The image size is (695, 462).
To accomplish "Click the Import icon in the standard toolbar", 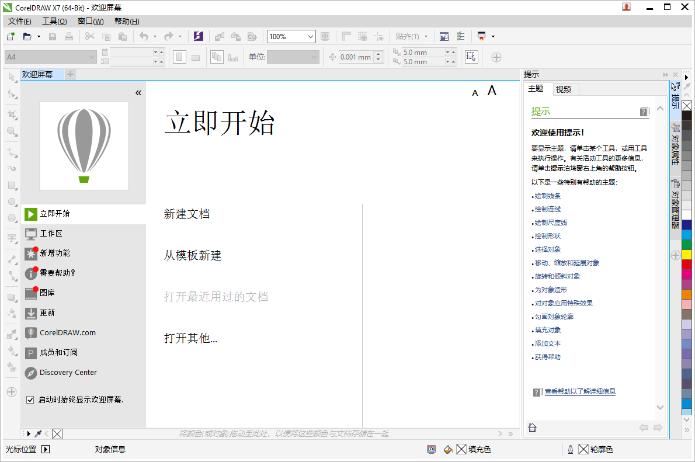I will (220, 36).
